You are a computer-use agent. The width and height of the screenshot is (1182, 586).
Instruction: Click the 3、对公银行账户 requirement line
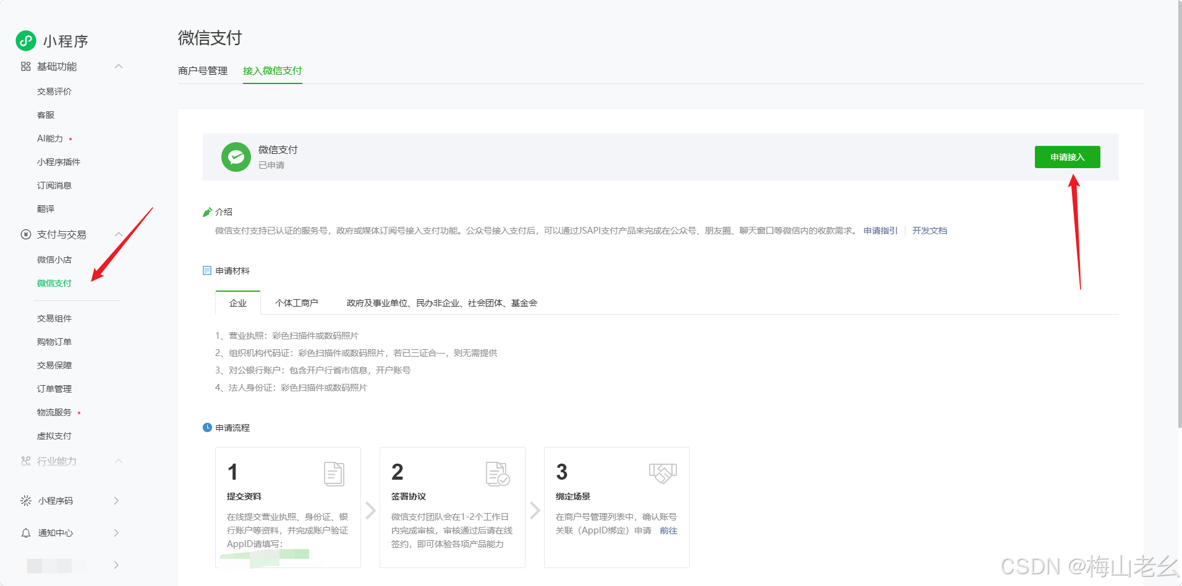click(313, 370)
